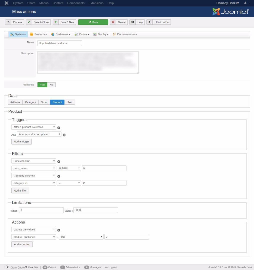Open 'After a product is created' trigger dropdown
This screenshot has height=270, width=254.
tap(33, 127)
